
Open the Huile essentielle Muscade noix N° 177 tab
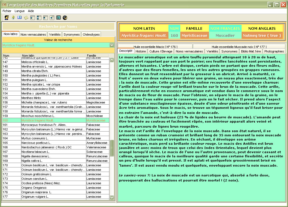tap(239, 47)
